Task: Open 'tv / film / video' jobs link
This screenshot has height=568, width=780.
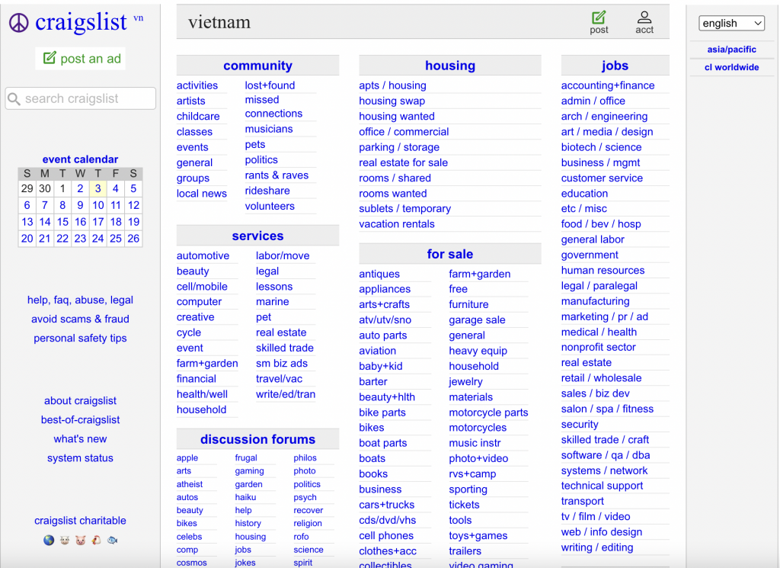Action: pyautogui.click(x=596, y=517)
